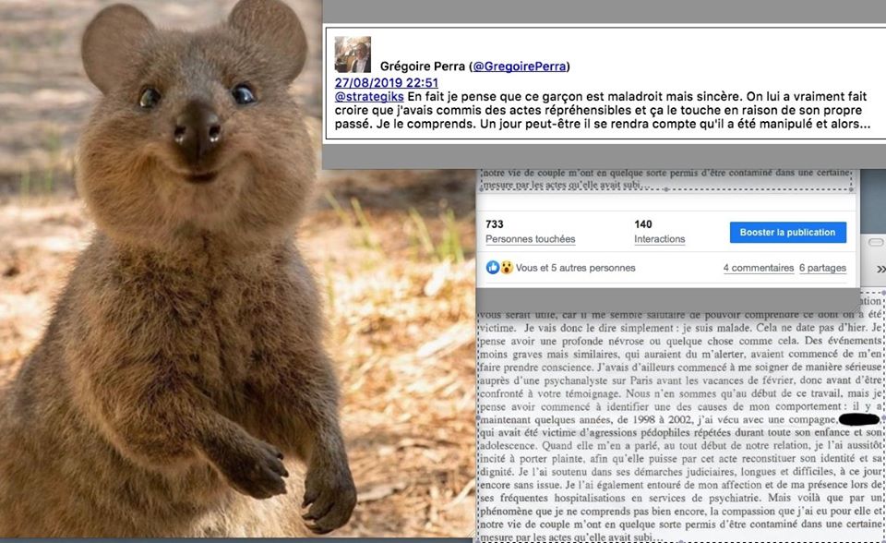Open the @GregoirePerra handle link

pyautogui.click(x=520, y=66)
